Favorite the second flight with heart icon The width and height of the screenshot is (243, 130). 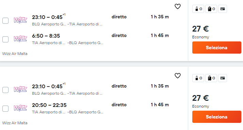click(178, 76)
